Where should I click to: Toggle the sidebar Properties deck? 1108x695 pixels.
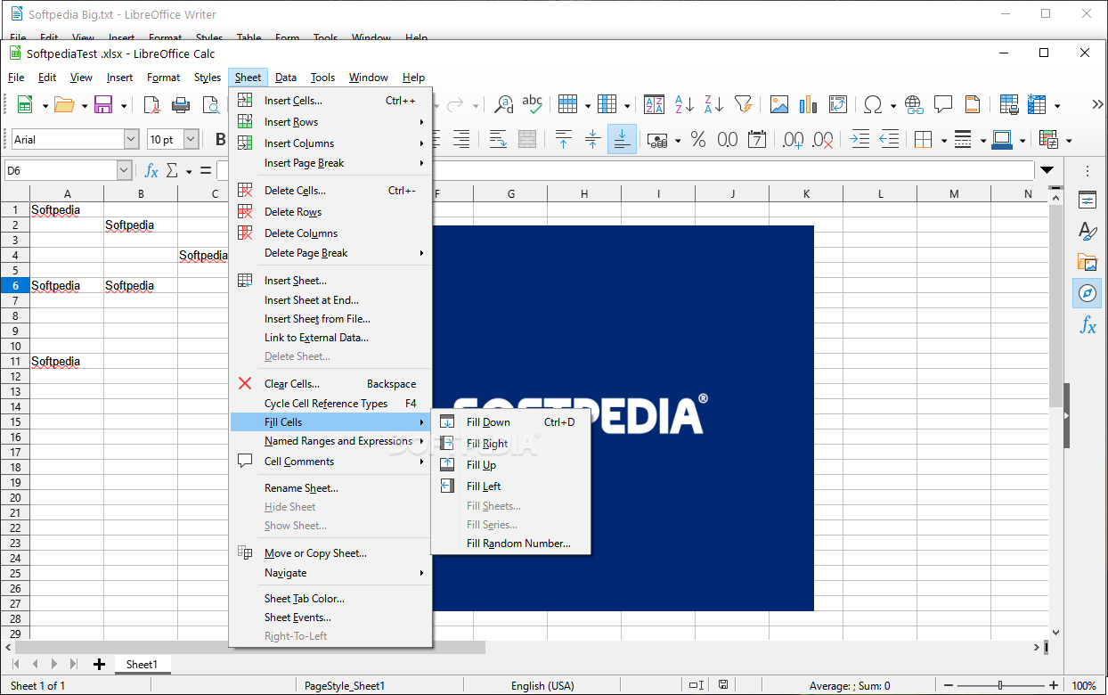point(1088,200)
